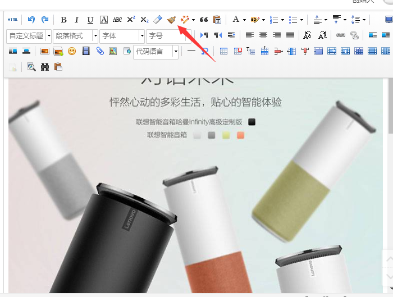Screen dimensions: 393x297
Task: Set right-to-left text direction
Action: pyautogui.click(x=218, y=35)
